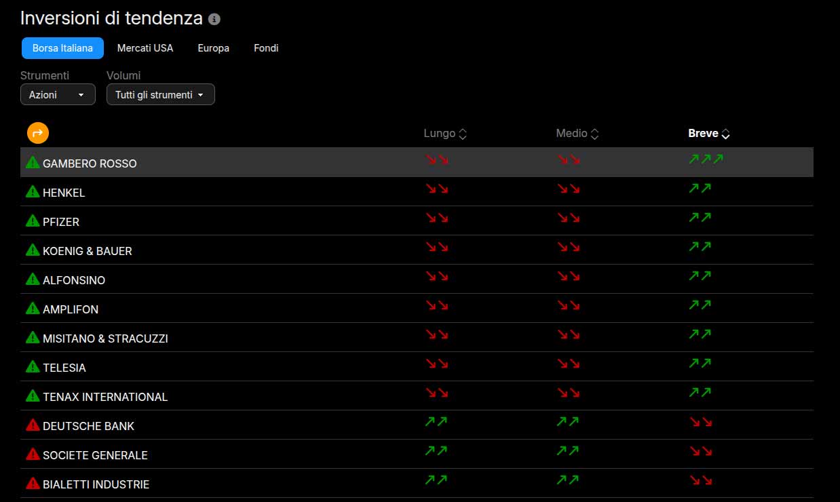Click TENAX INTERNATIONAL's red Medio trend arrows
Image resolution: width=840 pixels, height=502 pixels.
click(x=569, y=393)
